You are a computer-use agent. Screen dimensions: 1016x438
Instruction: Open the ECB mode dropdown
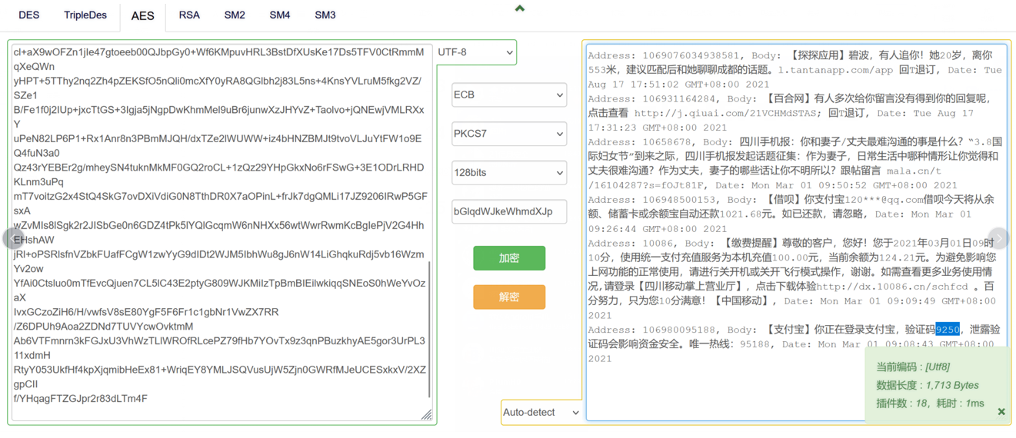click(x=509, y=95)
